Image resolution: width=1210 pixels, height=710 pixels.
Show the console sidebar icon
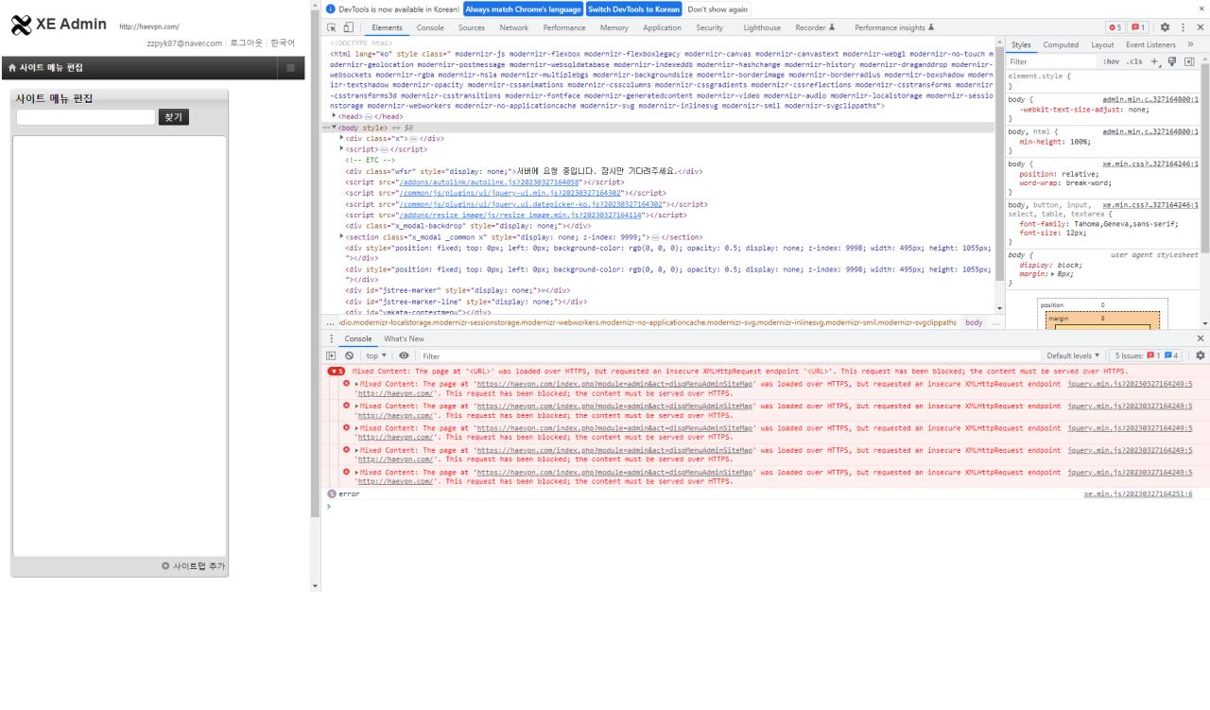point(331,355)
